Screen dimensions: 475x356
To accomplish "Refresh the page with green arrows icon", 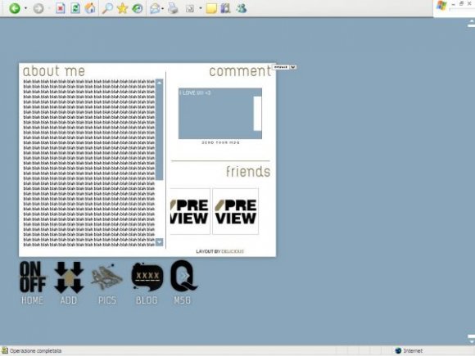I will tap(75, 8).
